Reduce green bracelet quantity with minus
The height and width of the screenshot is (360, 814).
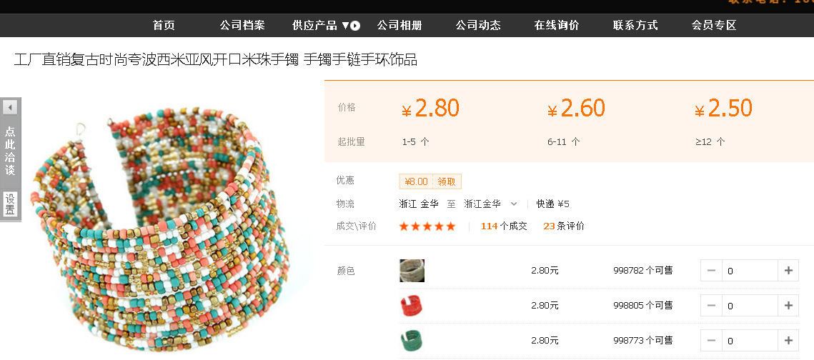pos(711,341)
